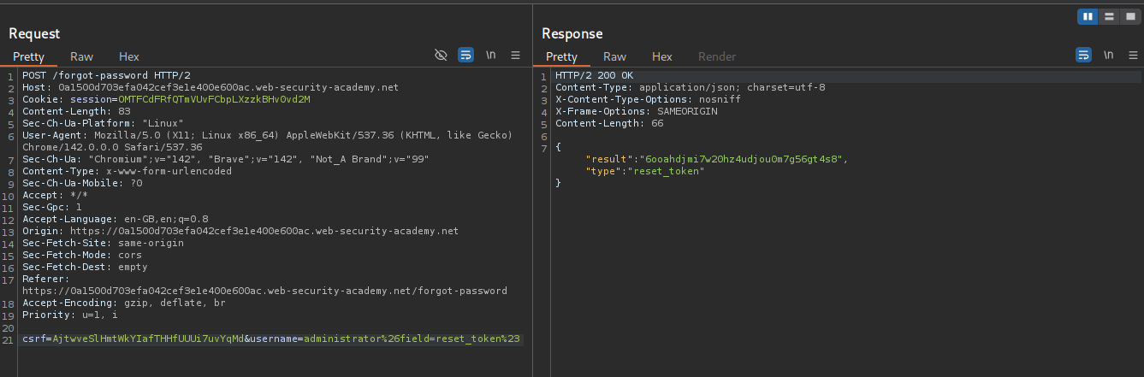Show non-printable characters in Response panel
Image resolution: width=1144 pixels, height=377 pixels.
pos(1108,55)
